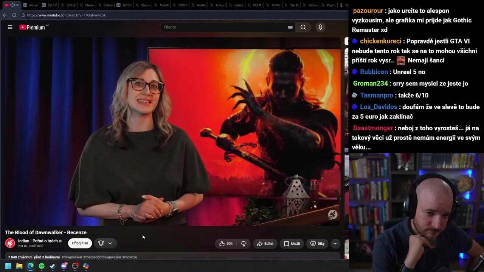Switch to the MAKS browser tab
The image size is (484, 272).
(273, 5)
